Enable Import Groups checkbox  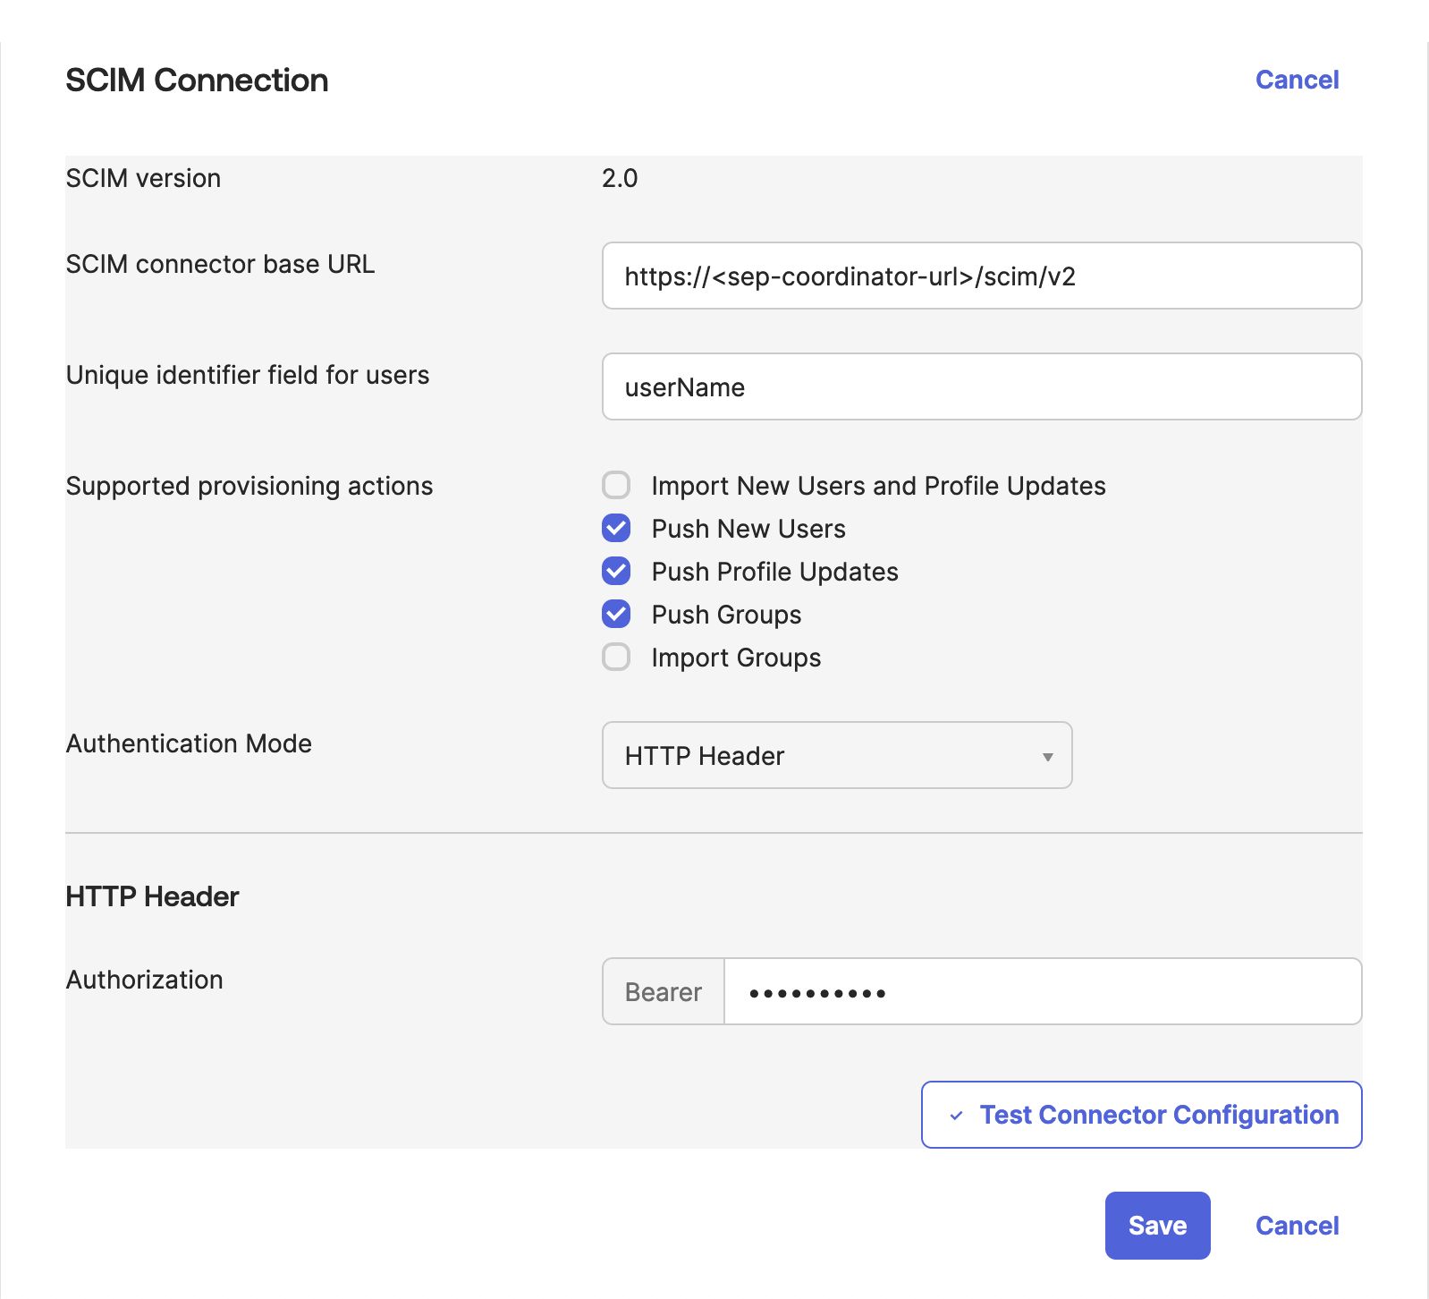616,658
